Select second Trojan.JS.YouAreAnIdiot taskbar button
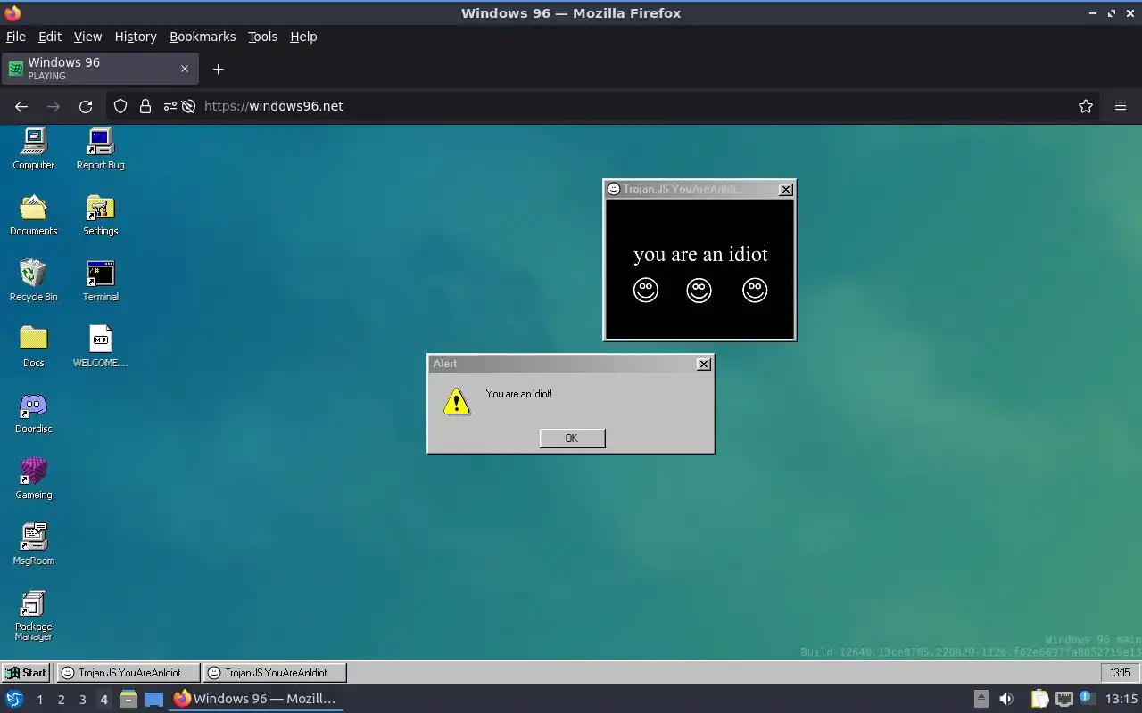The image size is (1142, 713). click(274, 673)
